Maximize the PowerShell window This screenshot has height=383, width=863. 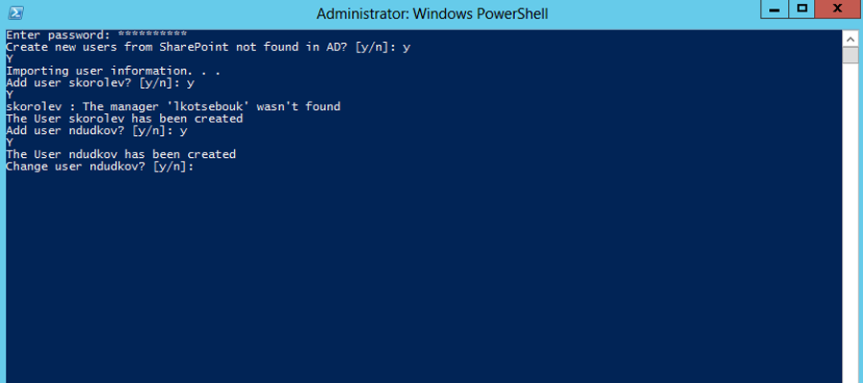tap(803, 10)
